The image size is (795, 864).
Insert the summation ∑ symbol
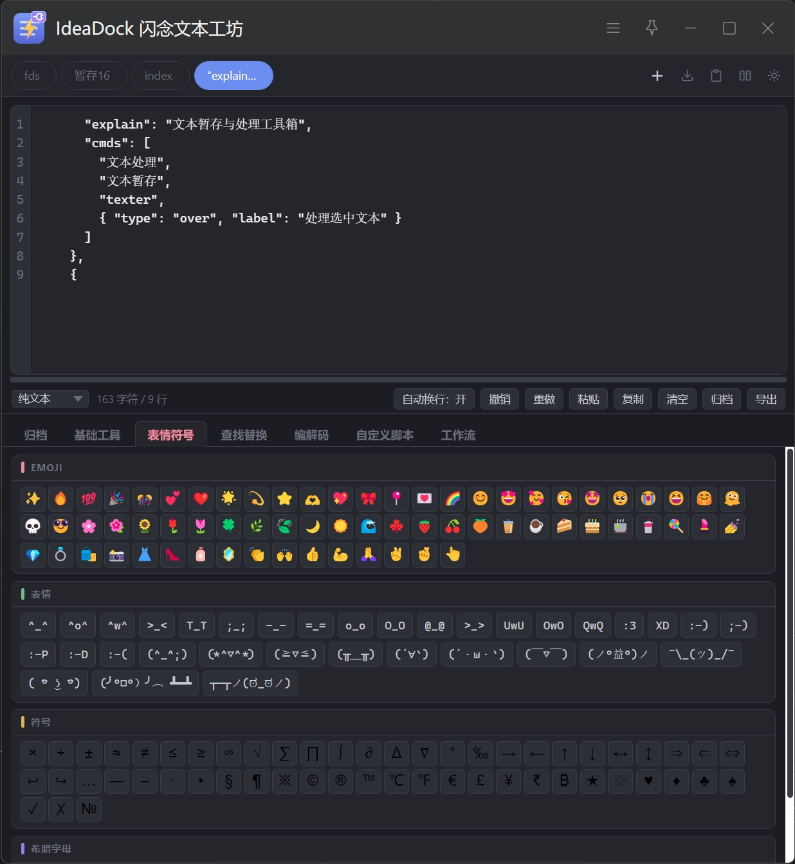tap(285, 753)
